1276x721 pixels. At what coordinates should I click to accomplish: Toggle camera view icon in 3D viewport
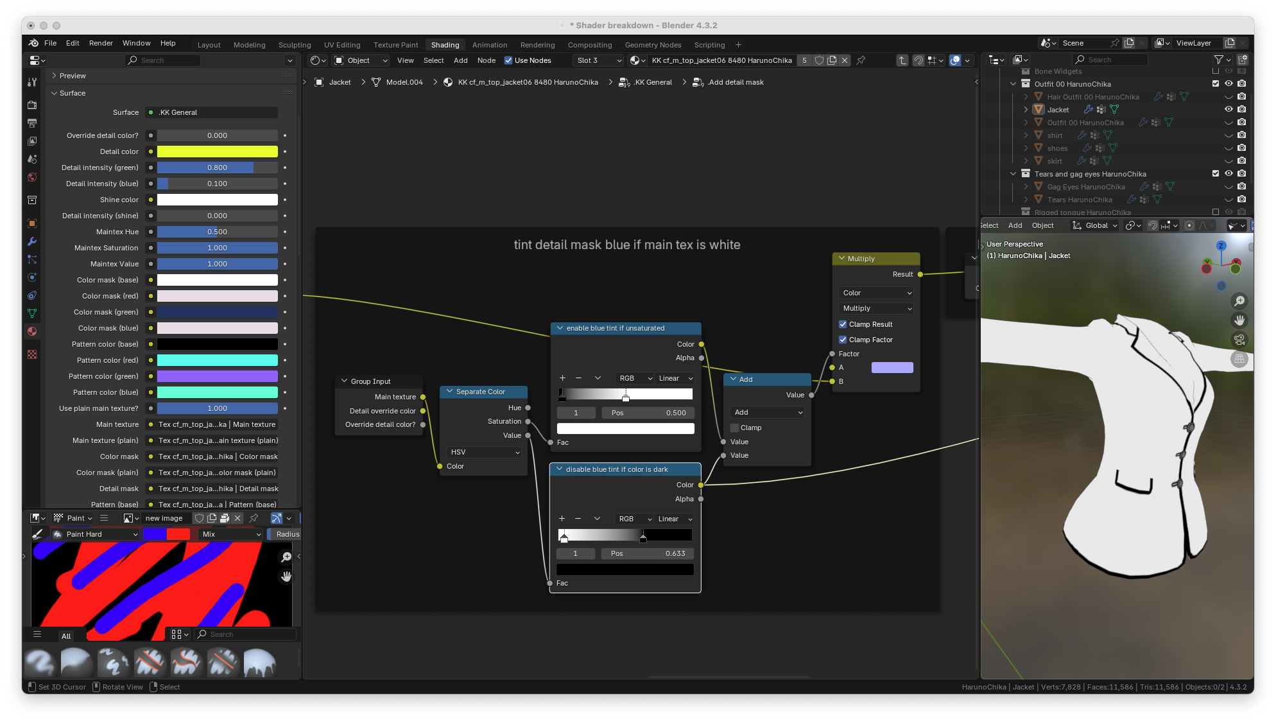coord(1239,340)
